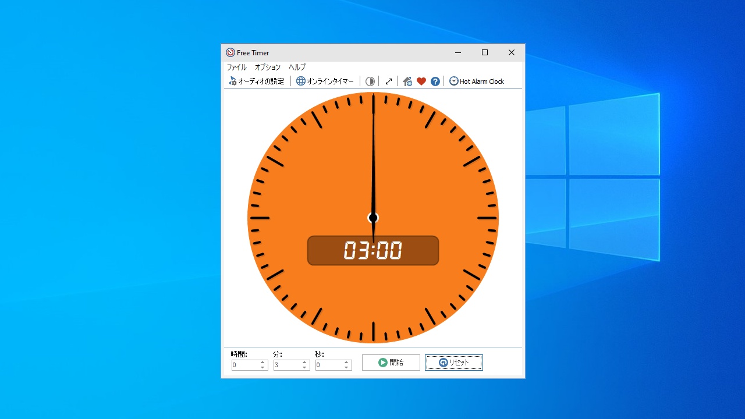Increase 秒 seconds with the up arrow

coord(346,363)
